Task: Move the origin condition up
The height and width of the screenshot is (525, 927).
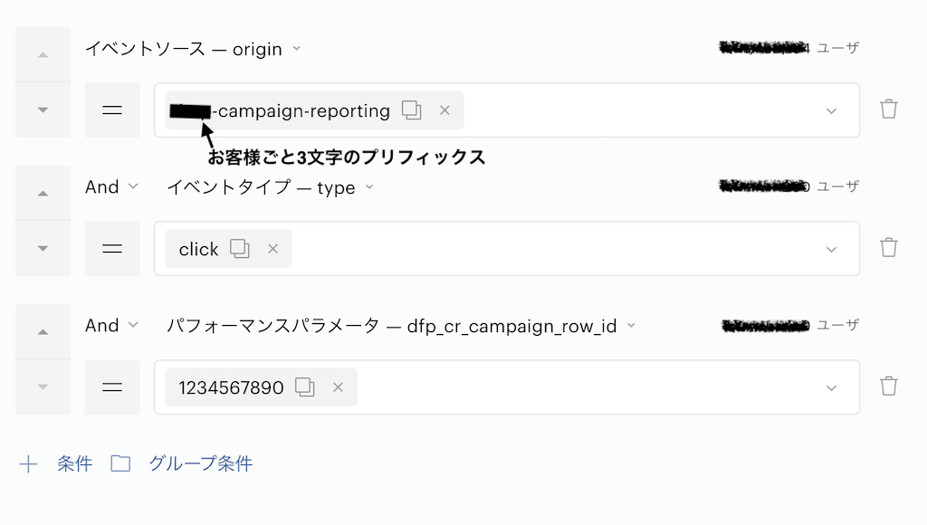Action: point(43,54)
